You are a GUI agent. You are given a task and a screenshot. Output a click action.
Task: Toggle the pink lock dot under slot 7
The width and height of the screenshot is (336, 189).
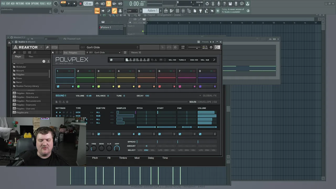[195, 86]
